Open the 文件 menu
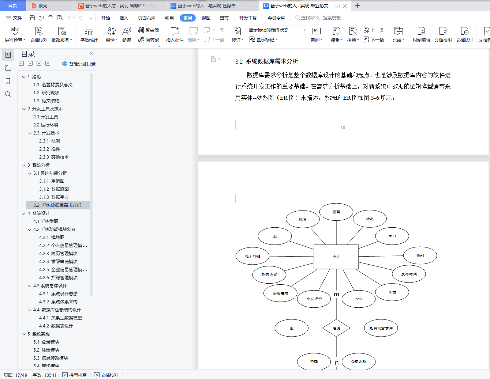 14,18
